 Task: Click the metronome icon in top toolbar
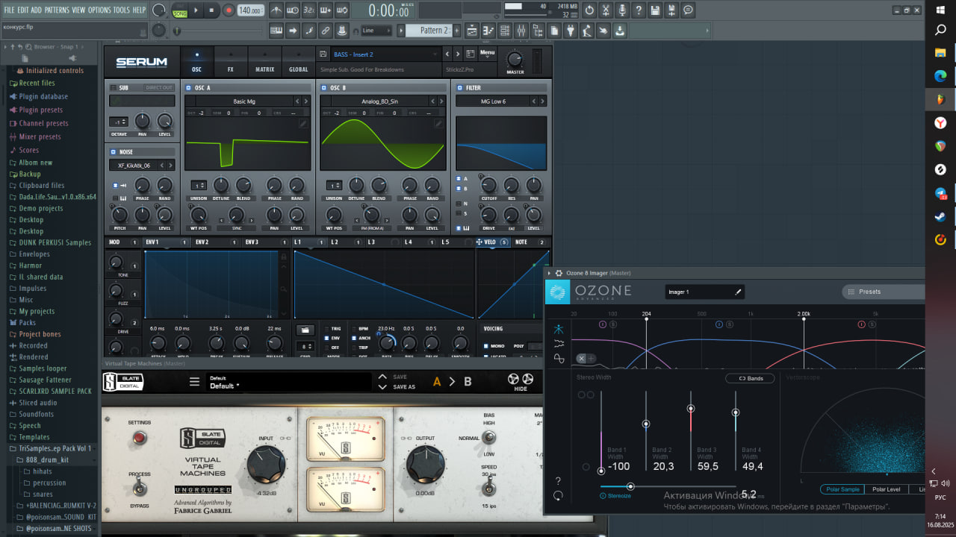click(x=276, y=10)
